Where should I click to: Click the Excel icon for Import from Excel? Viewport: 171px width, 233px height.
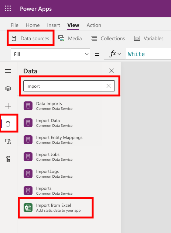coord(28,208)
